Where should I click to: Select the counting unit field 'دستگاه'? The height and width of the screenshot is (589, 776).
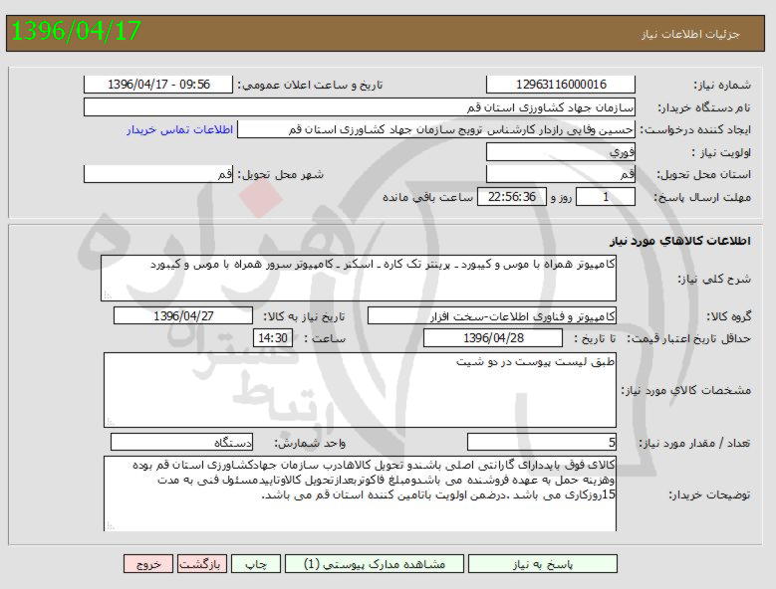182,442
